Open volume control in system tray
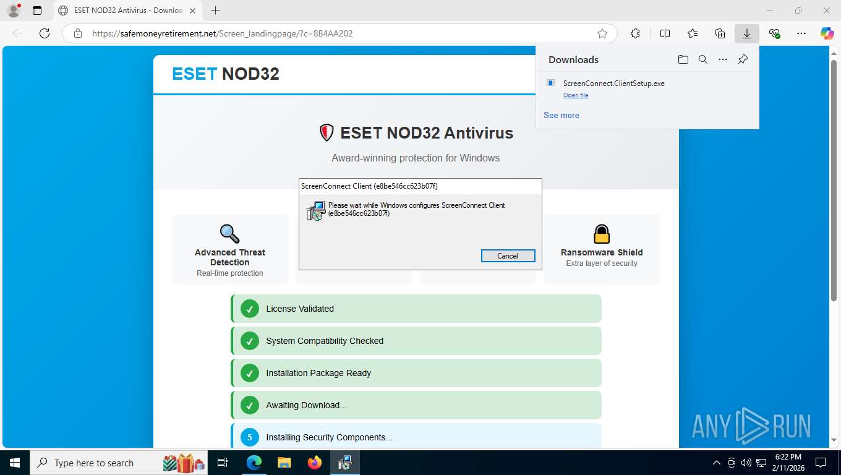This screenshot has height=475, width=841. (746, 463)
